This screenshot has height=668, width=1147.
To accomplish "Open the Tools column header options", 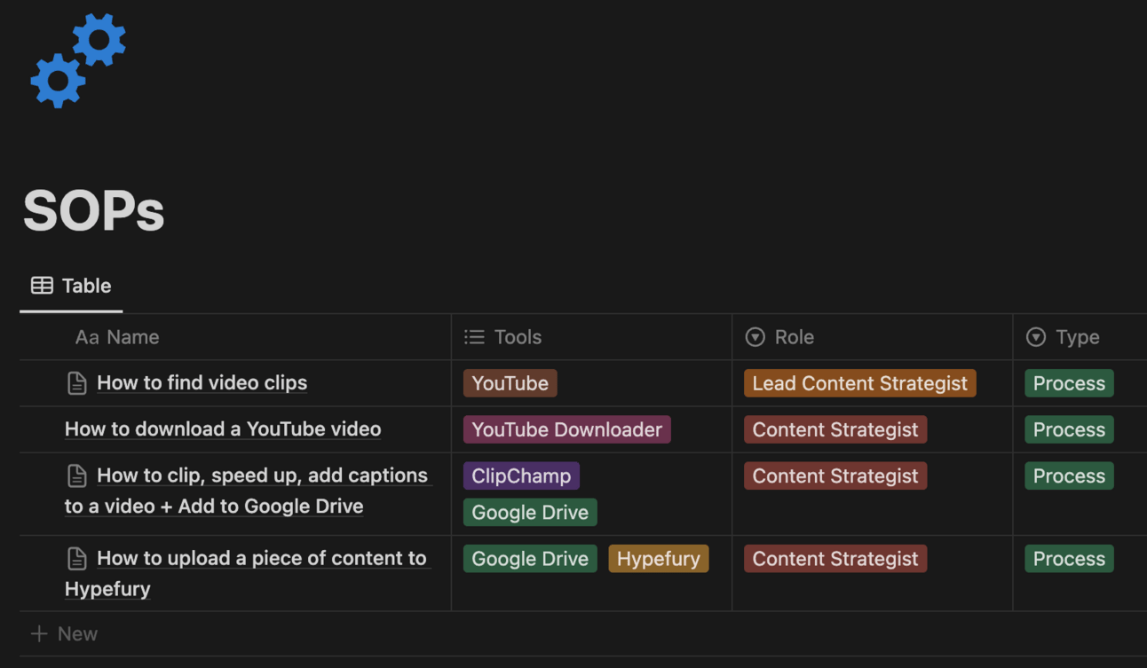I will point(518,337).
